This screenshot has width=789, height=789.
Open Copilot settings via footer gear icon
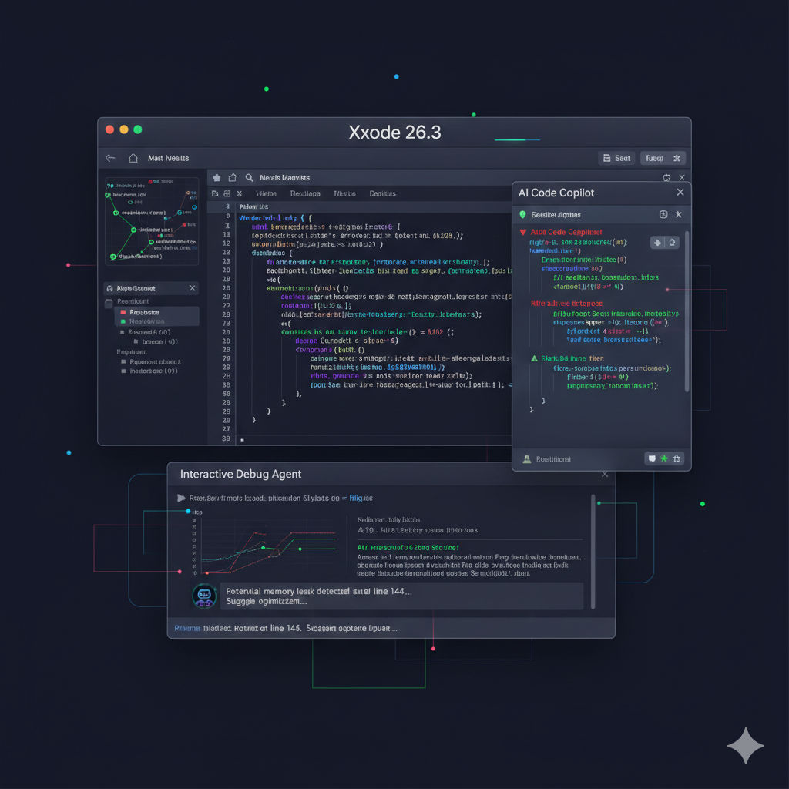[677, 458]
